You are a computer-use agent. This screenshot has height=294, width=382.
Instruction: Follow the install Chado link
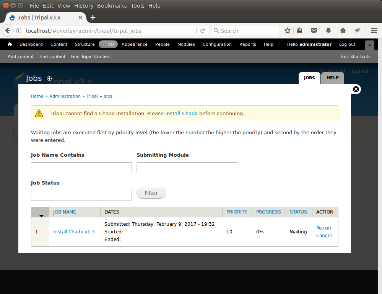[x=181, y=113]
